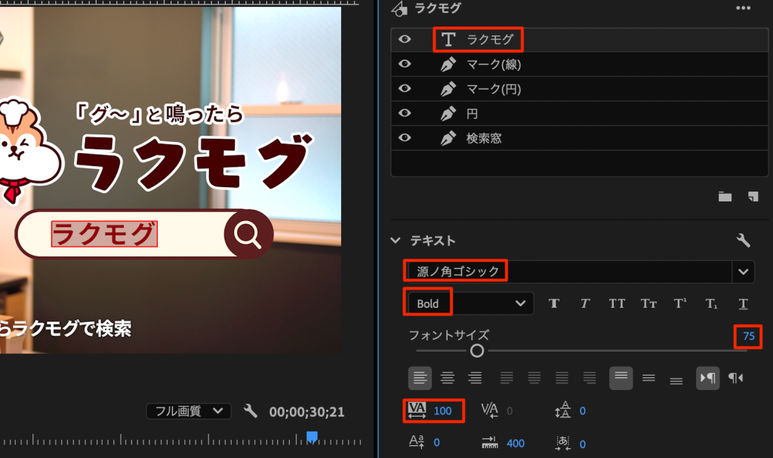Open the panel three-dot options menu
Image resolution: width=773 pixels, height=458 pixels.
744,8
